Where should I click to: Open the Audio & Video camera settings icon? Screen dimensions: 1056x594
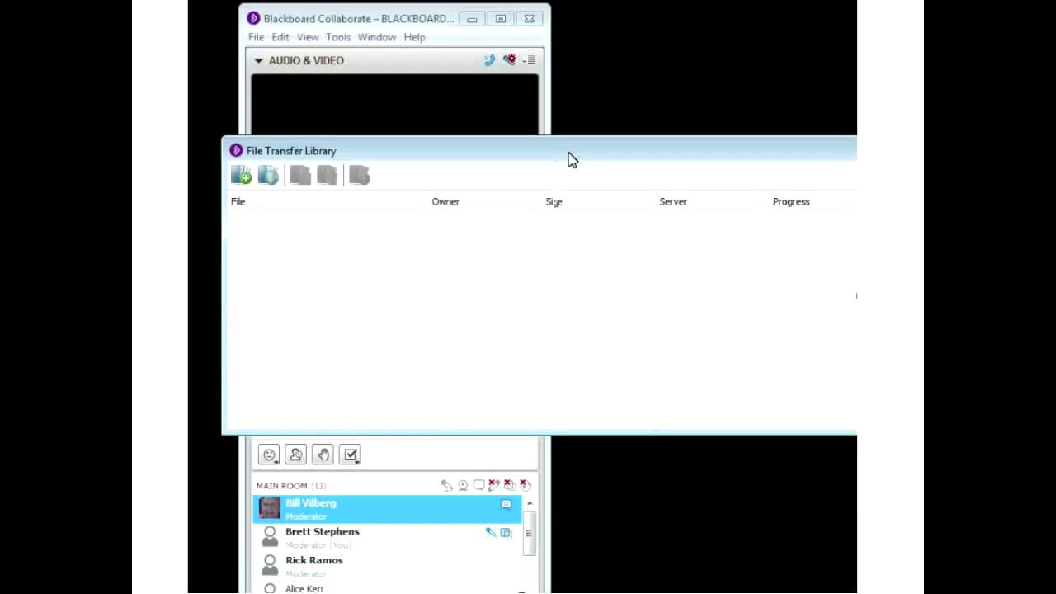coord(510,60)
